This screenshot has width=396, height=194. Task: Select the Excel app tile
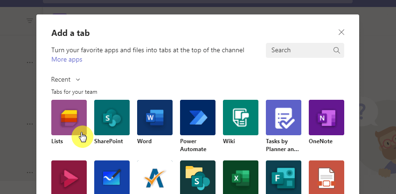pos(241,177)
